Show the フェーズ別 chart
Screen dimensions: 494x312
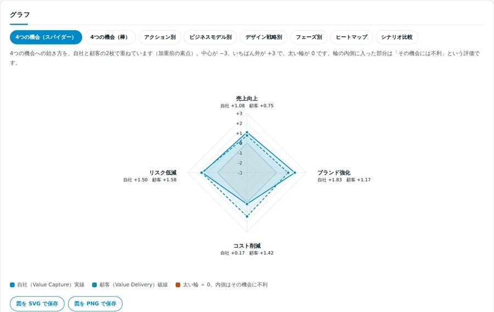click(308, 37)
